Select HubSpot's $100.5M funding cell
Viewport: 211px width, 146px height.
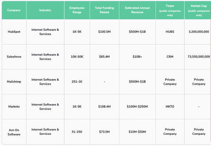104,32
